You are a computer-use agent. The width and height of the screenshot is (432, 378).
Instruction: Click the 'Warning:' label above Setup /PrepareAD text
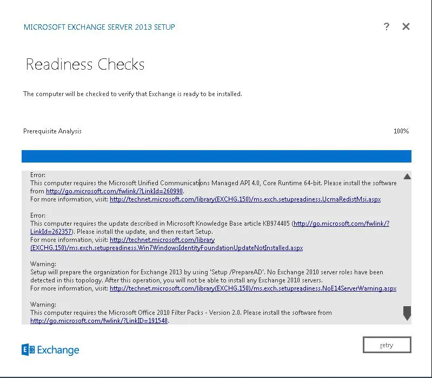coord(43,264)
